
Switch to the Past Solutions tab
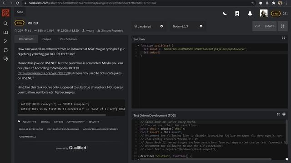pos(69,39)
